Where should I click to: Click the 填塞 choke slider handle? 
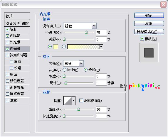click(64, 76)
